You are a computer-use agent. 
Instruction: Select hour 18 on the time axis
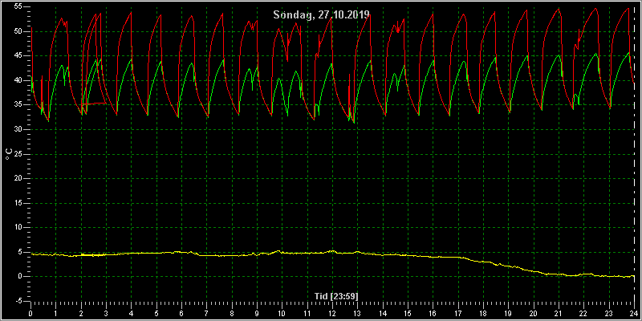point(483,312)
